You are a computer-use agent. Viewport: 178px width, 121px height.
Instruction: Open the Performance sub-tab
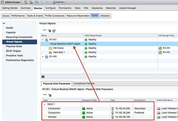point(18,16)
